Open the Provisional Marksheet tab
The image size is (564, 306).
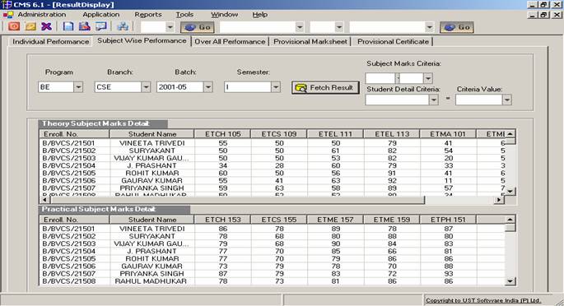click(310, 42)
